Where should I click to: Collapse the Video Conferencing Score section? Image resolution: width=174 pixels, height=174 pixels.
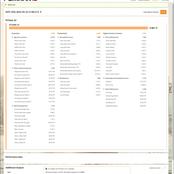click(x=12, y=68)
